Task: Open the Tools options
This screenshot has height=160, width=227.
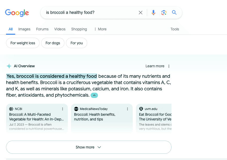Action: coord(175,29)
